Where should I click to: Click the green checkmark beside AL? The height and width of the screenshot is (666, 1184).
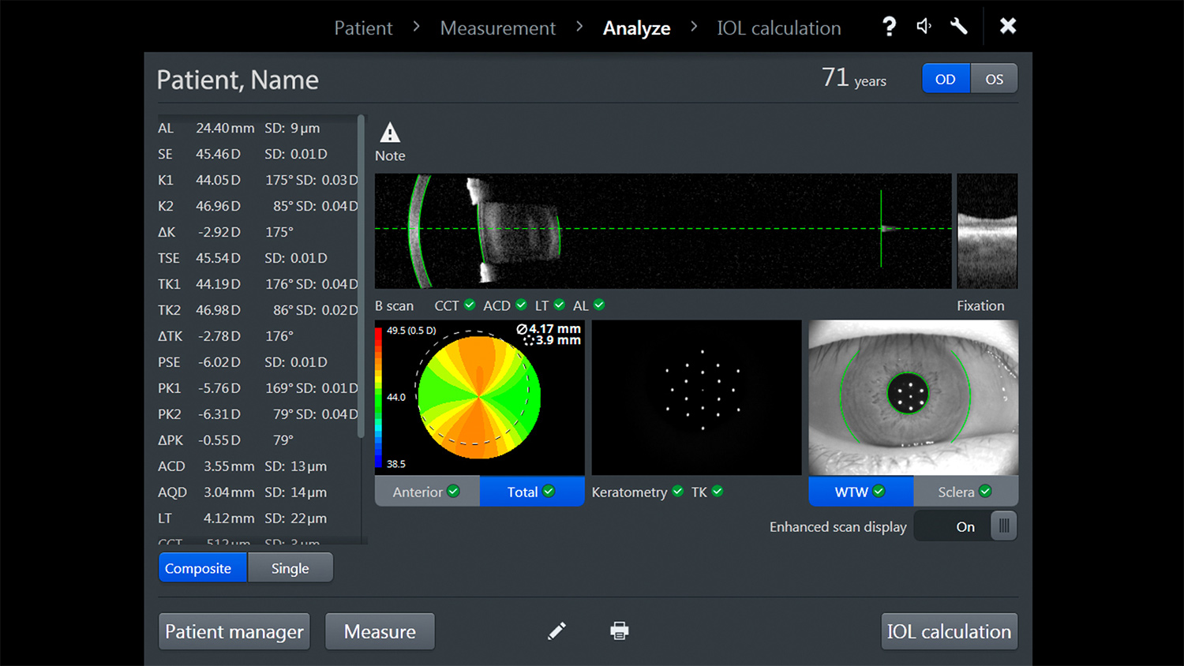pos(598,305)
